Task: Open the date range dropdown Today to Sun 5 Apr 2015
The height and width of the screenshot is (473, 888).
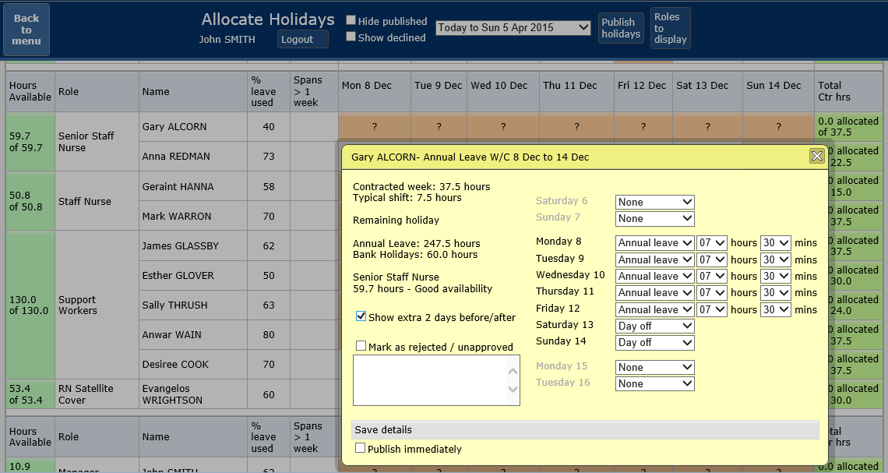Action: [513, 28]
